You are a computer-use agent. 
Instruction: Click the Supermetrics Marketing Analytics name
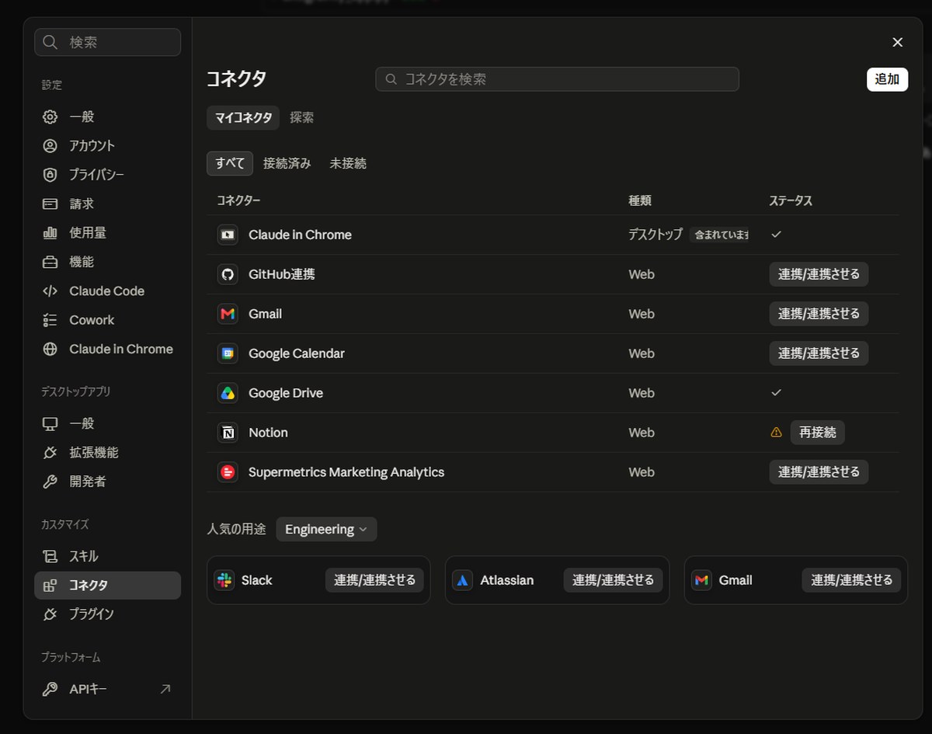click(346, 472)
